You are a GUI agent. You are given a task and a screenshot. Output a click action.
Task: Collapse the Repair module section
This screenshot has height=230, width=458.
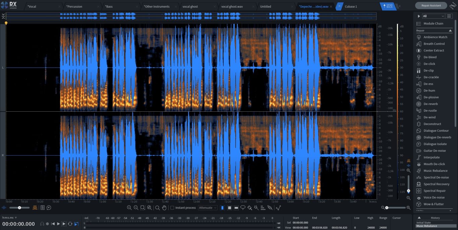[450, 30]
